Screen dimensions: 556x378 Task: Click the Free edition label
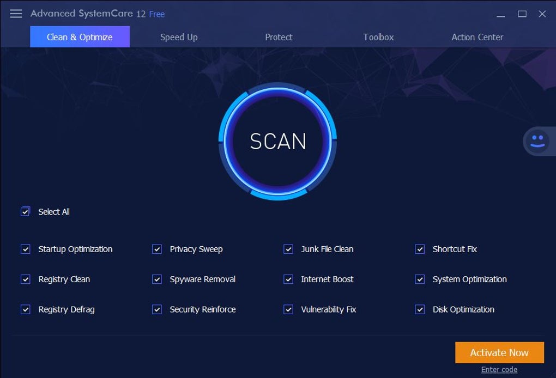[157, 14]
